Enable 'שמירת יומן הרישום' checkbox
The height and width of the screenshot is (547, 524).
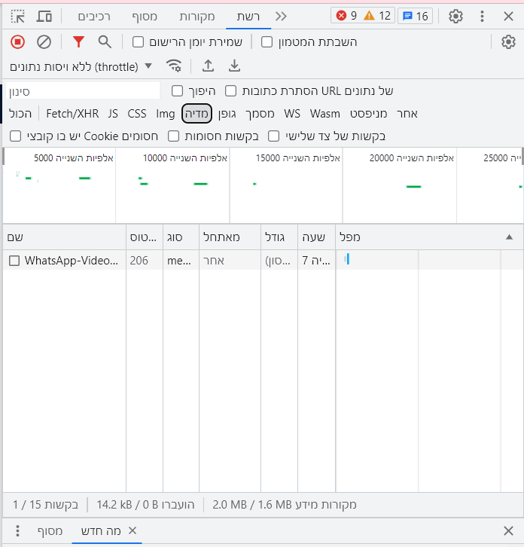coord(138,42)
